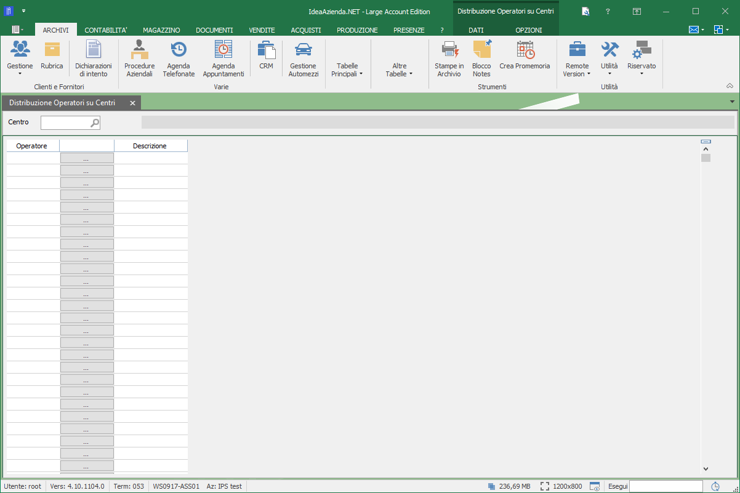Open Dichiarazioni di intento
This screenshot has width=740, height=493.
pos(93,49)
